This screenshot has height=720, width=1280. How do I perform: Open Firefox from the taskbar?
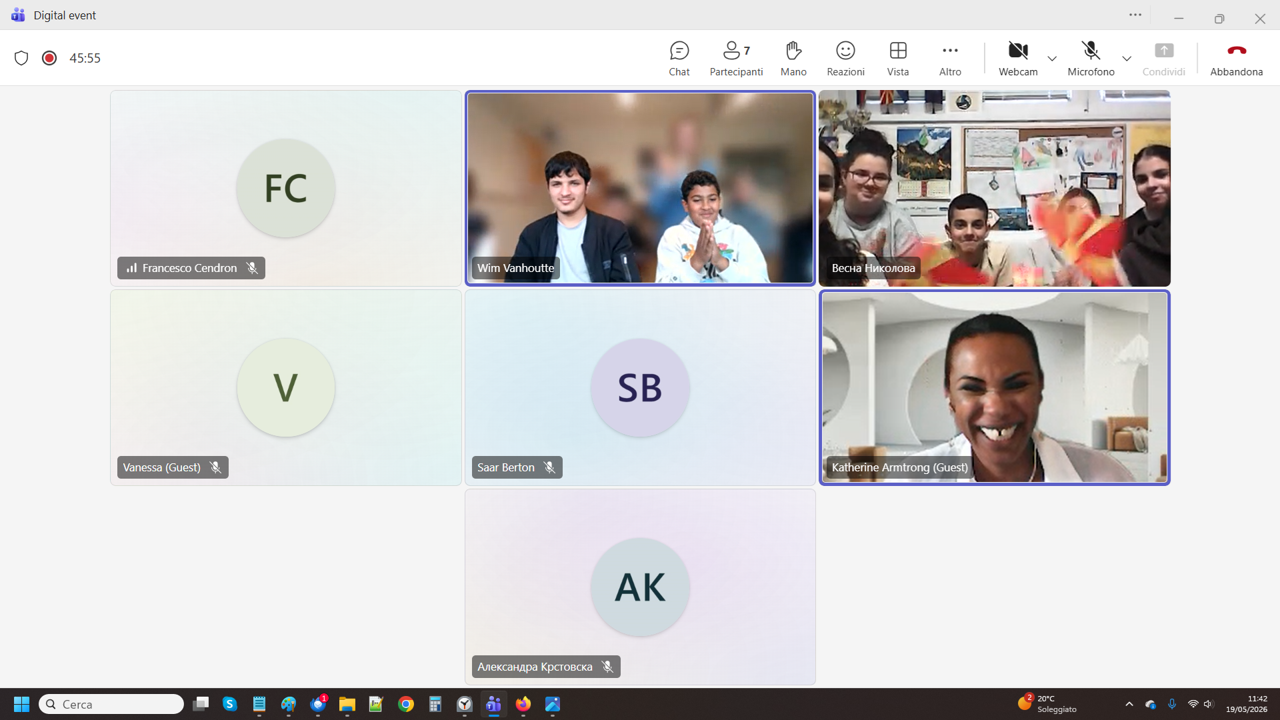point(523,704)
